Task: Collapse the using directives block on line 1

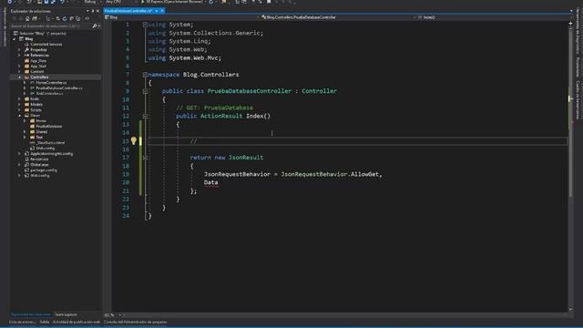Action: point(145,25)
